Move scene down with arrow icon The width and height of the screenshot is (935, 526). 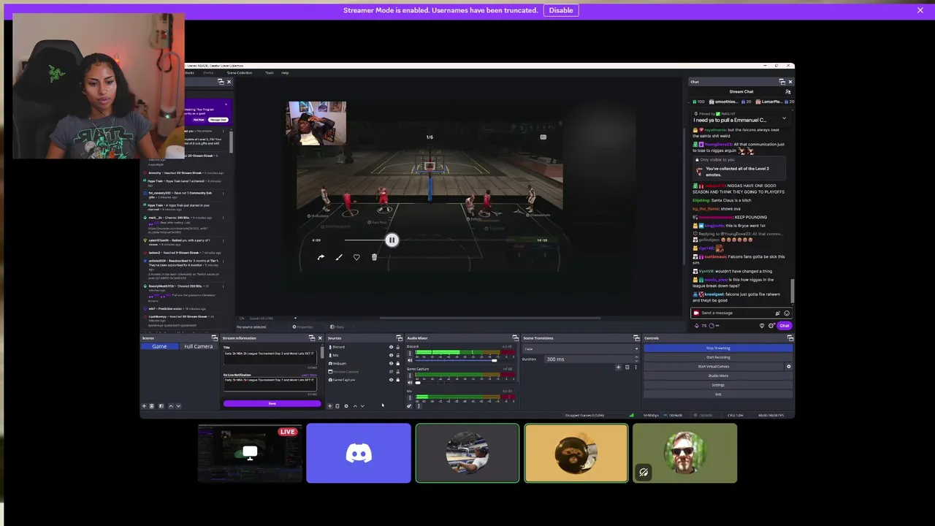(x=178, y=406)
